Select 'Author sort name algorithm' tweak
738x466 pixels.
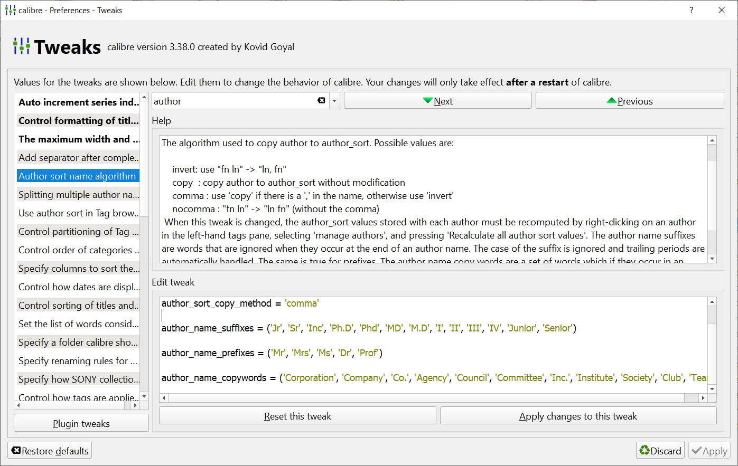[x=78, y=176]
